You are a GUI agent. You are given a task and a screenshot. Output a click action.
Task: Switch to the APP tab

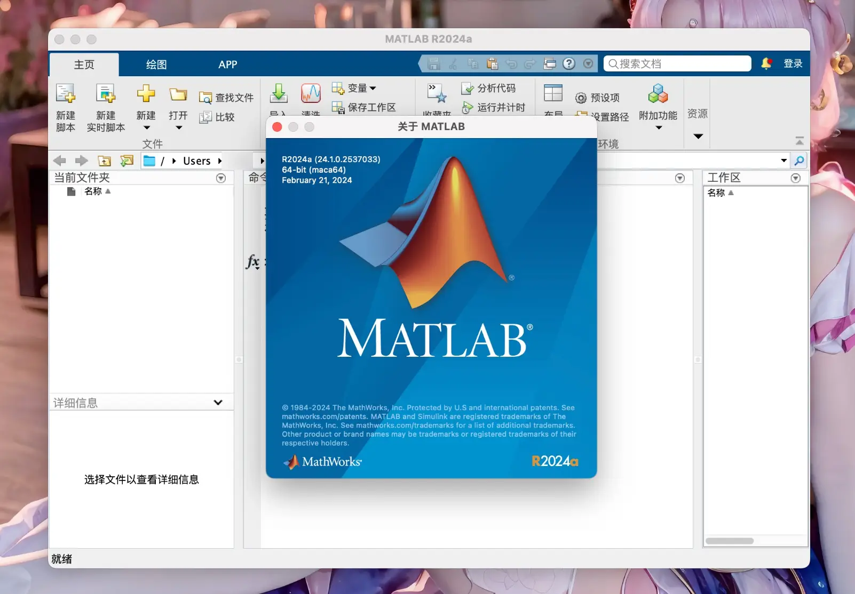point(227,65)
